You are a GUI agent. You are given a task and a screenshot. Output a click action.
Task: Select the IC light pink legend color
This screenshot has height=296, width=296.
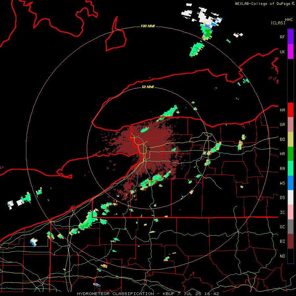(x=290, y=212)
